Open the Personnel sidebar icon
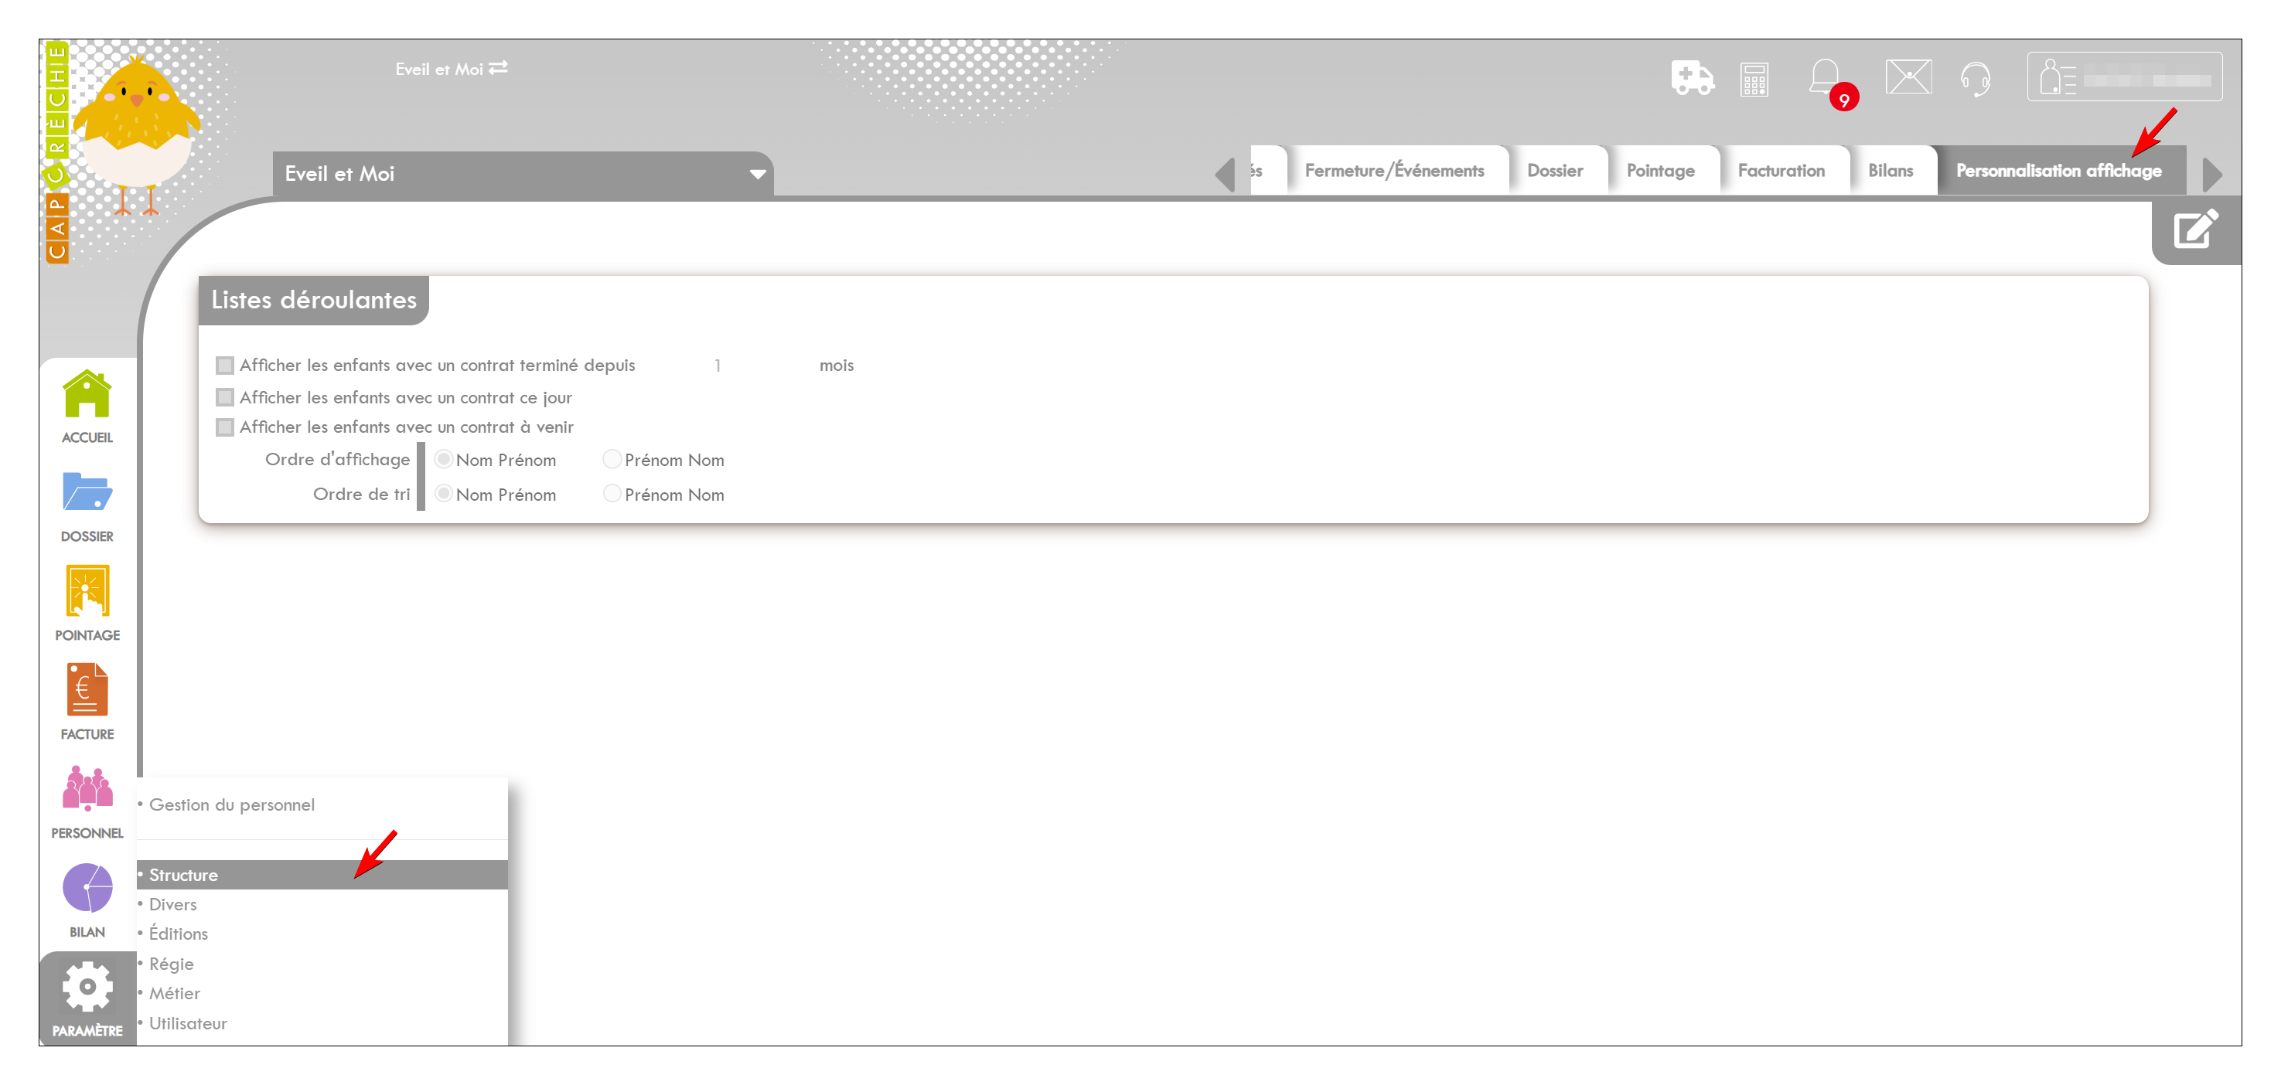This screenshot has width=2281, height=1085. (87, 787)
